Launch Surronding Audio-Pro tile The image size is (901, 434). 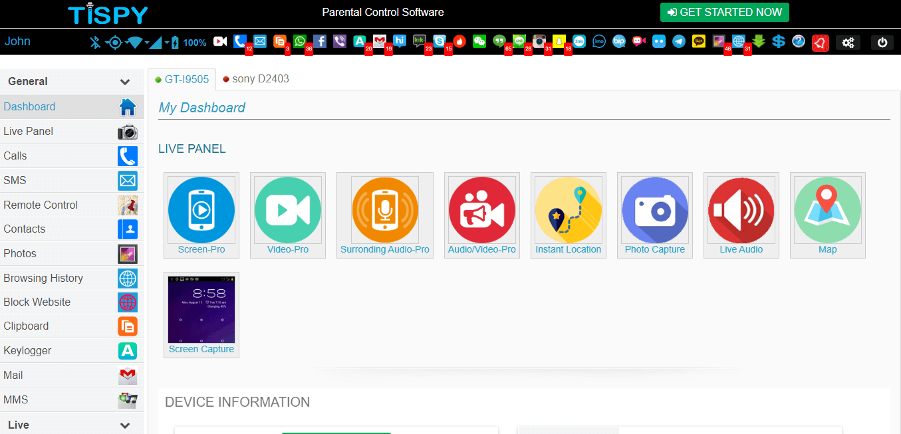[385, 215]
